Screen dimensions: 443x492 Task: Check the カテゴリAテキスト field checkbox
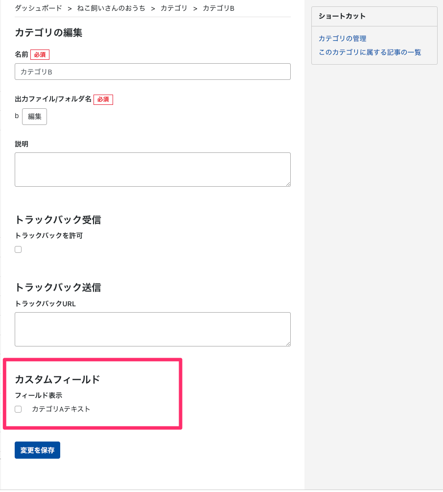pos(18,409)
